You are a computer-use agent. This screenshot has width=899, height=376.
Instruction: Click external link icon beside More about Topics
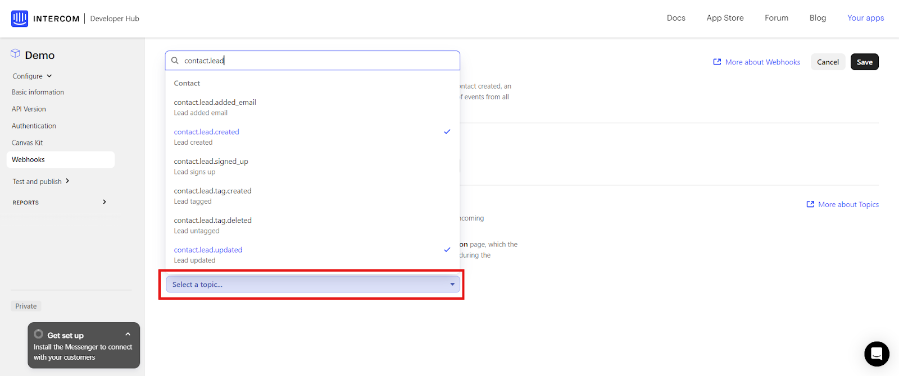point(810,204)
